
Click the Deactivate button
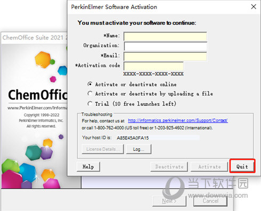169,167
